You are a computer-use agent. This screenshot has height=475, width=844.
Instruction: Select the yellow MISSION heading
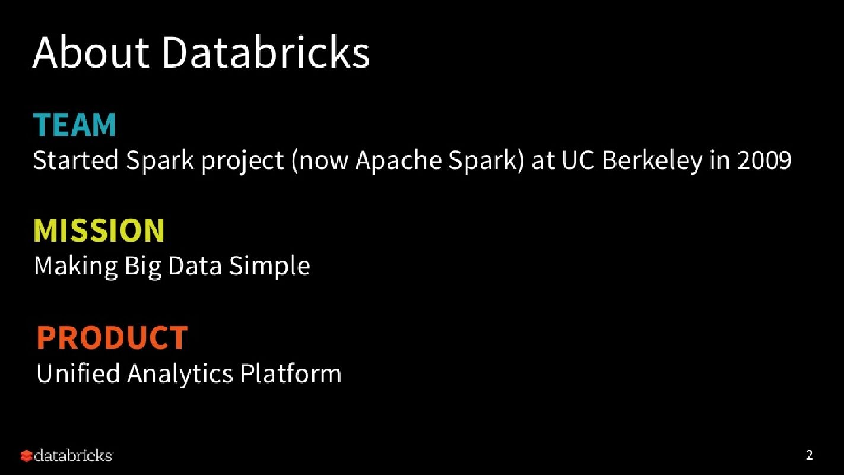pyautogui.click(x=99, y=230)
